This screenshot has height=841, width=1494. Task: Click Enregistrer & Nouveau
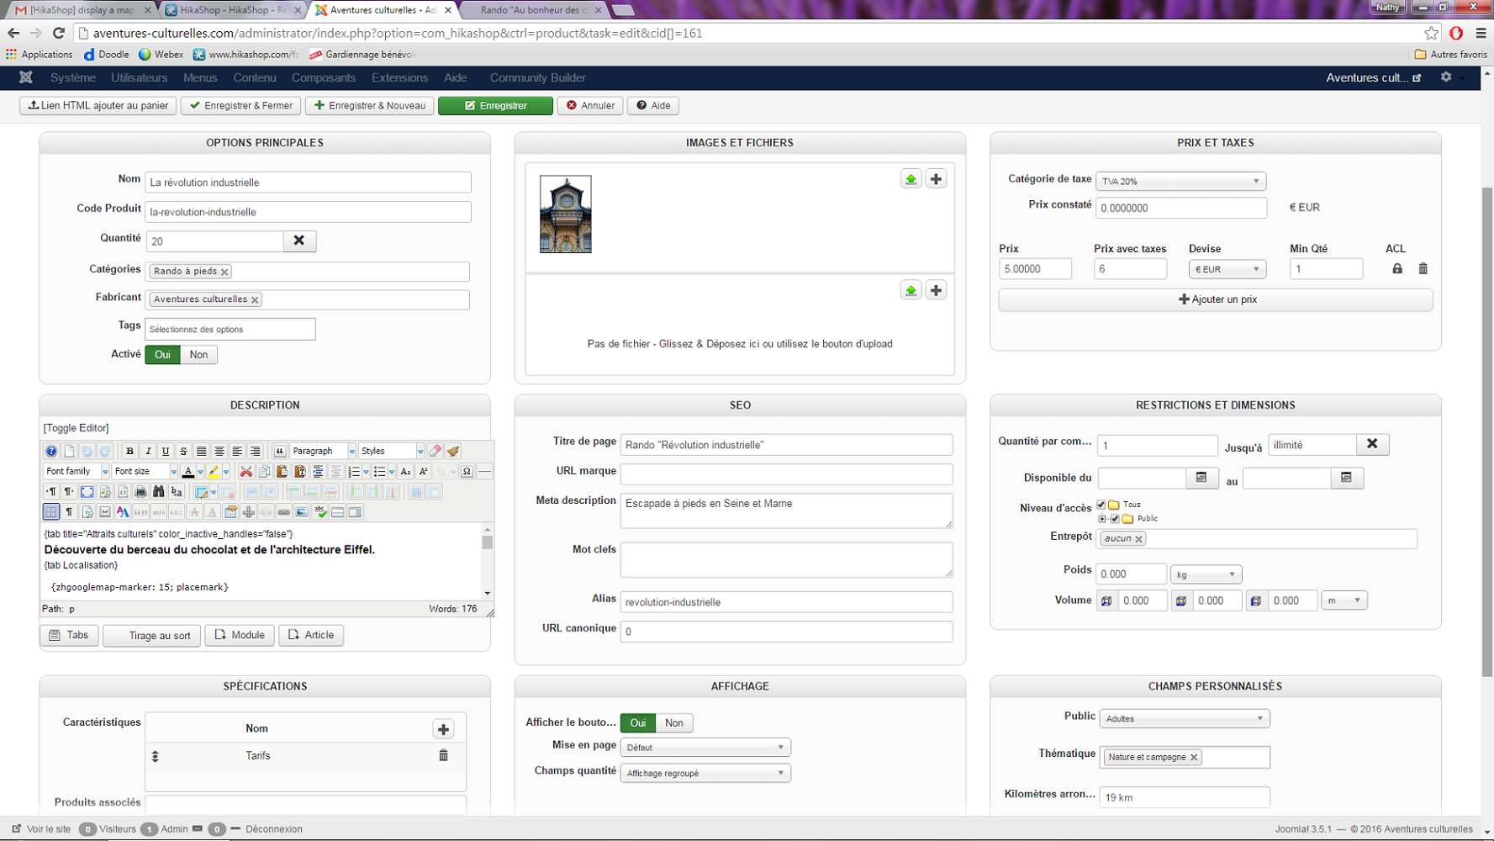tap(370, 106)
